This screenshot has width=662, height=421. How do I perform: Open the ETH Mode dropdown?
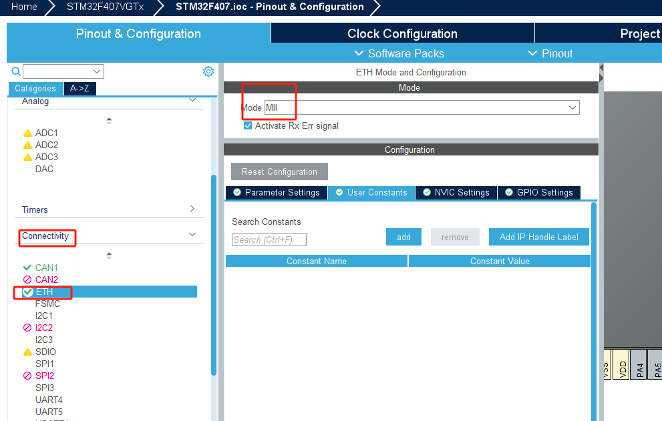click(422, 107)
